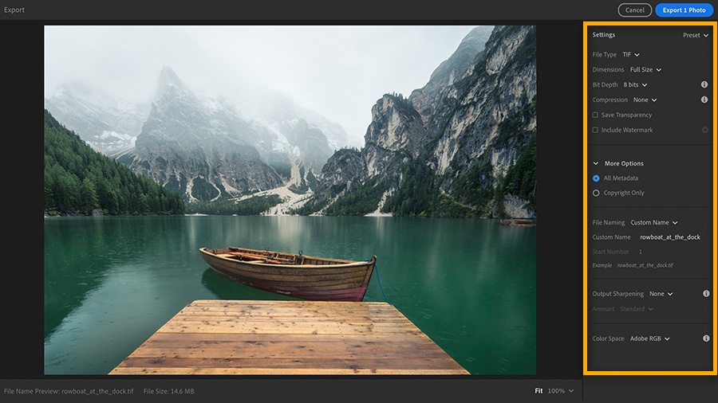Open watermark settings gear icon
Screen dimensions: 718x403
[705, 131]
